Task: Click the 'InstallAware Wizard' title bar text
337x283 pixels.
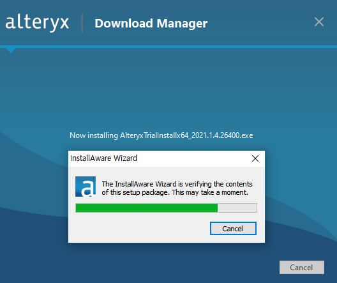Action: click(103, 158)
